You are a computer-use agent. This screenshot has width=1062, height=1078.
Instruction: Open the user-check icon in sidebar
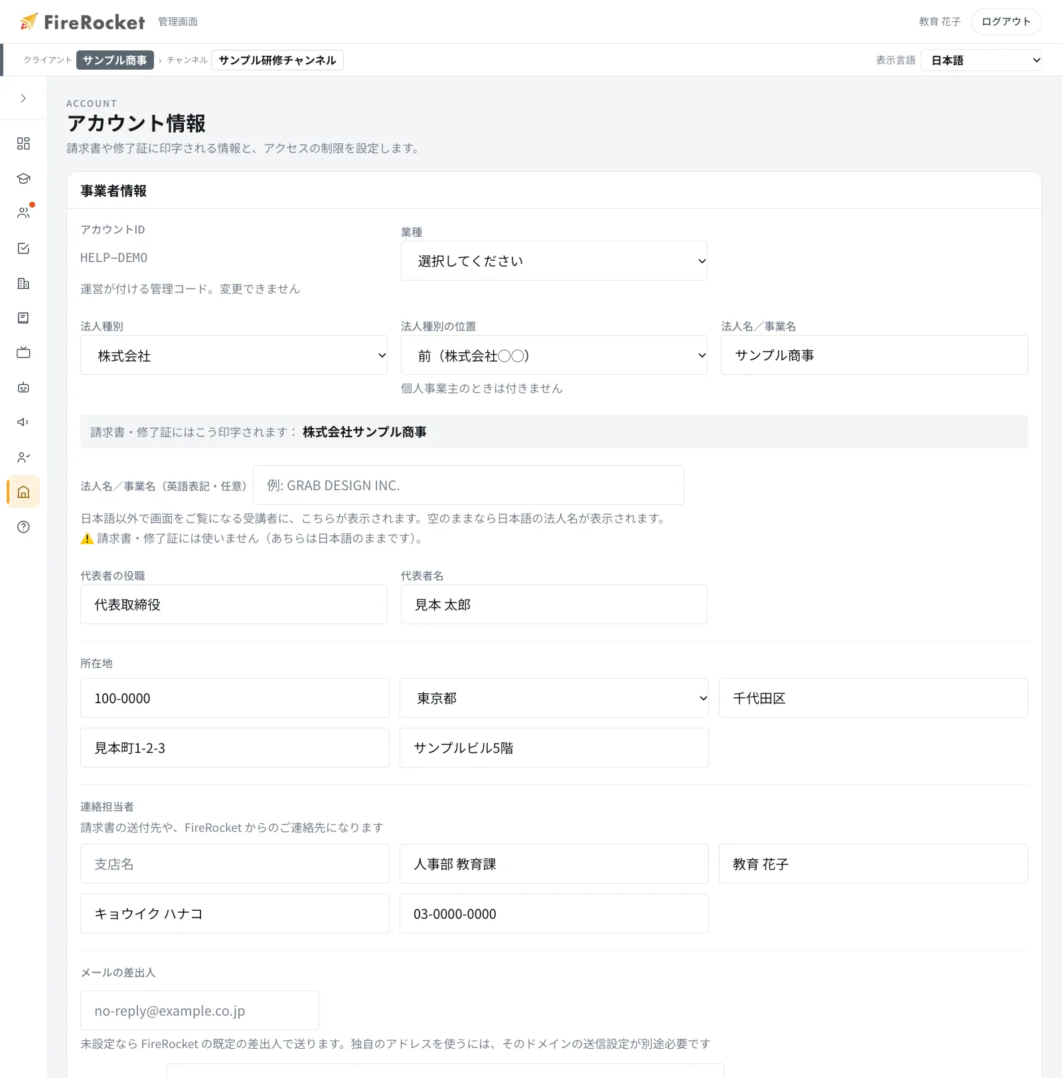pos(23,457)
